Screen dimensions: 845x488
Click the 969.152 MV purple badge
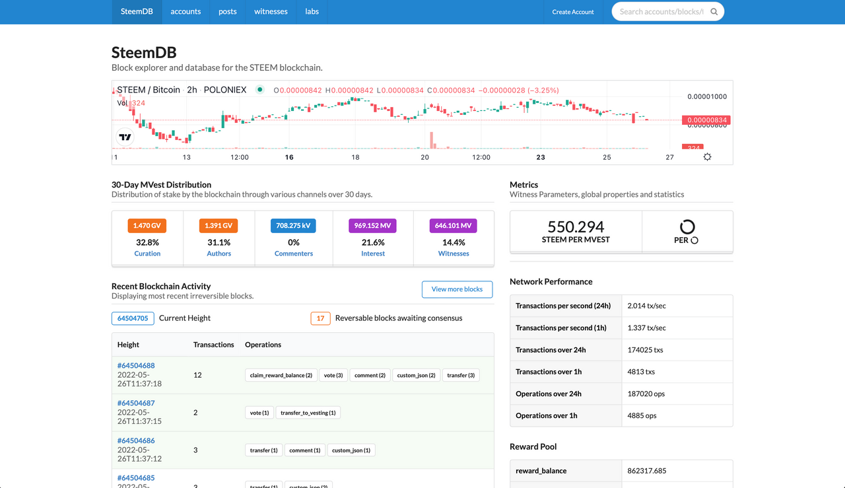(x=372, y=226)
